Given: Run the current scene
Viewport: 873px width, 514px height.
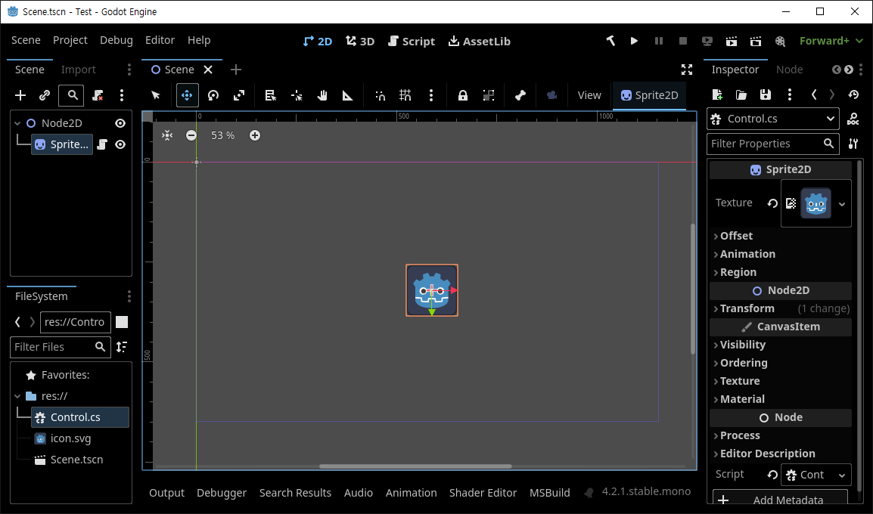Looking at the screenshot, I should coord(732,41).
